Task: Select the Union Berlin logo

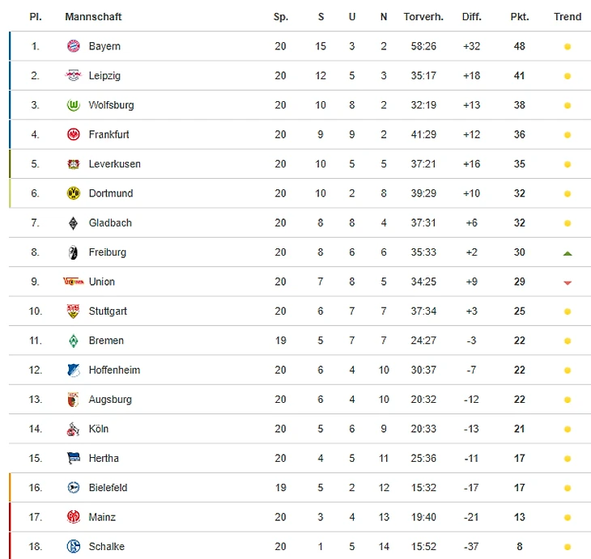Action: click(x=74, y=282)
